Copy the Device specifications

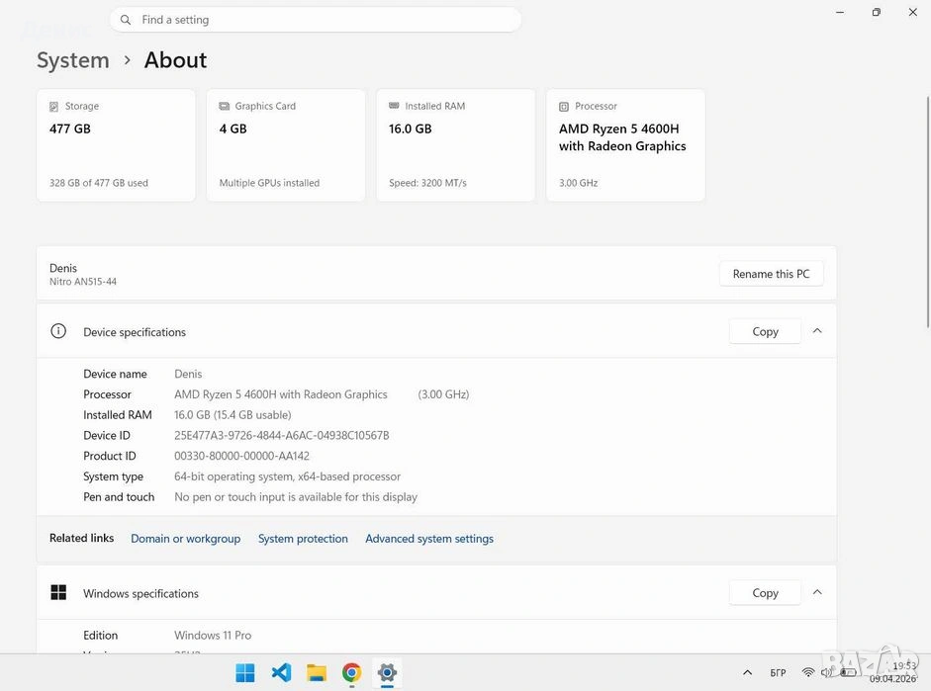click(765, 332)
